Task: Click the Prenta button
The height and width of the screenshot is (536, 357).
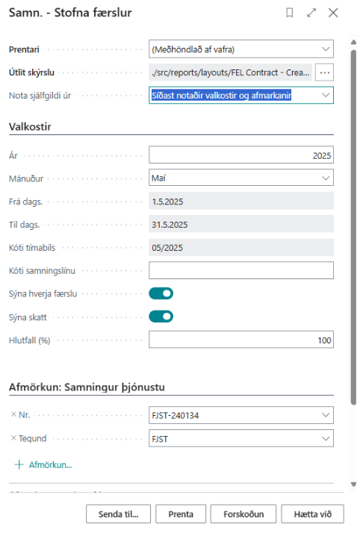Action: point(181,514)
